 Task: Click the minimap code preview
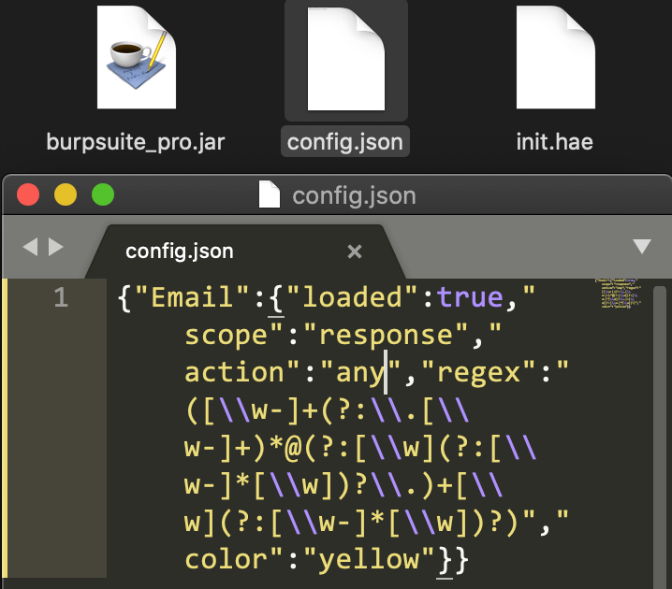click(x=619, y=294)
